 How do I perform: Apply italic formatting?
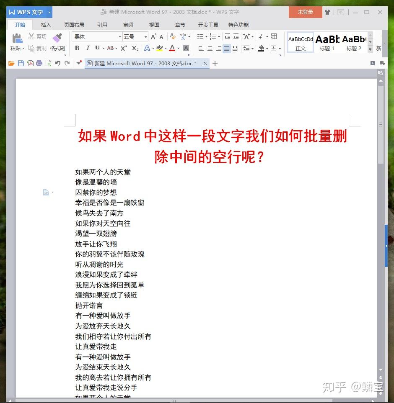point(88,48)
